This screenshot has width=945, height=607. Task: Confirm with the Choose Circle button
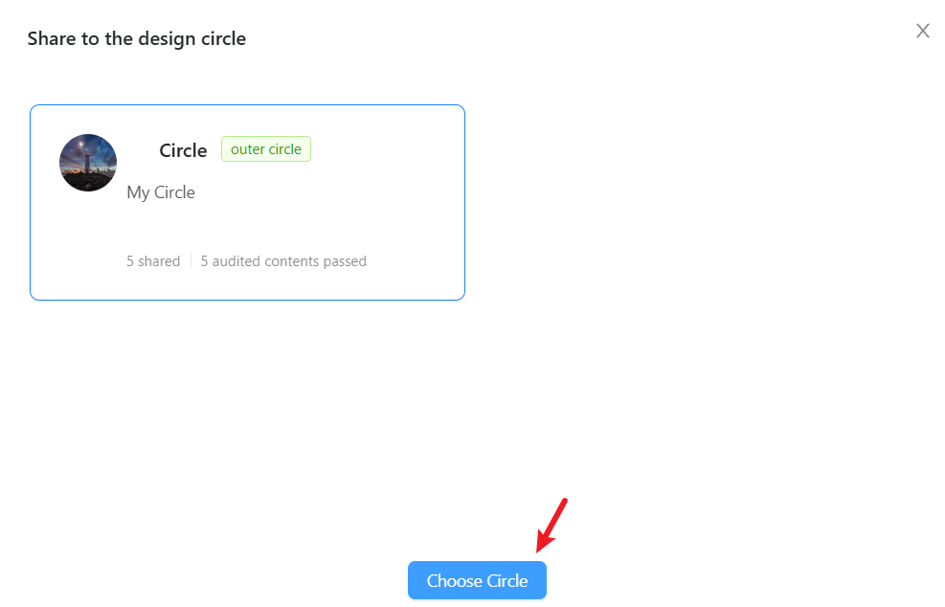477,580
